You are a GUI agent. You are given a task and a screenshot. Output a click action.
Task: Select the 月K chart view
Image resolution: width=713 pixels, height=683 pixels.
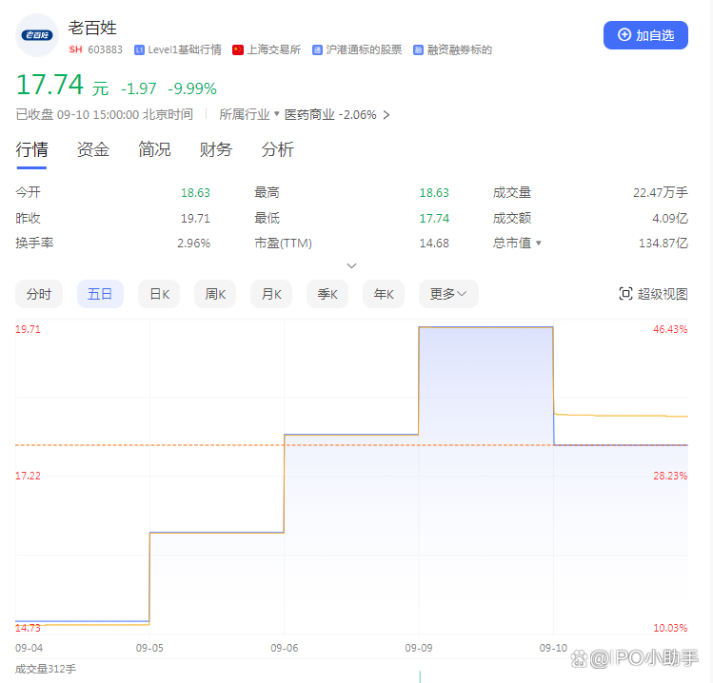pos(271,294)
